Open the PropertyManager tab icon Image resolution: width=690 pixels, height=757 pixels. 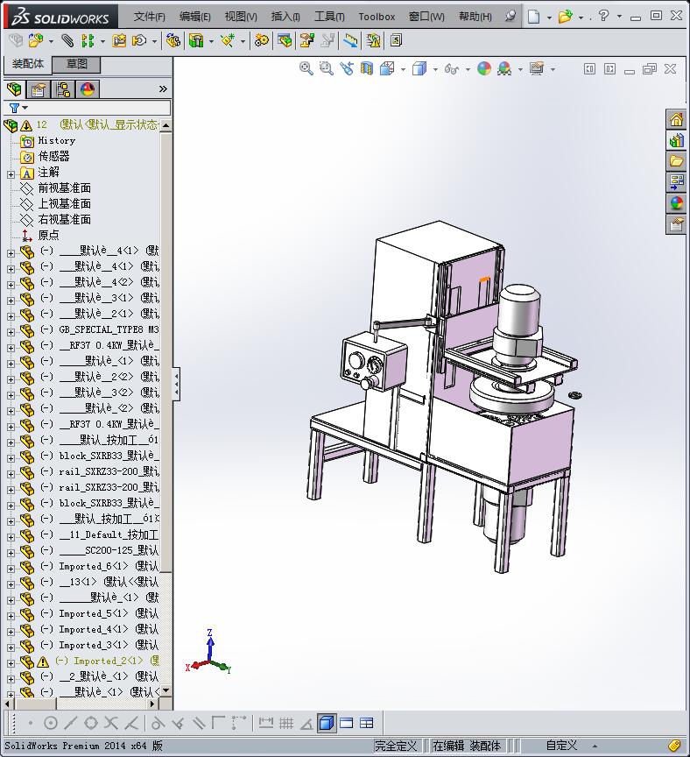[x=39, y=89]
